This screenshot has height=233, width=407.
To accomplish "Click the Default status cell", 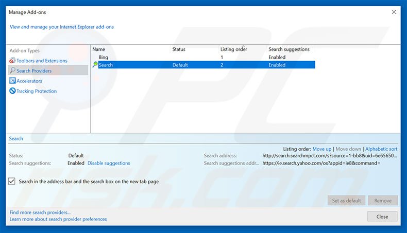I will coord(180,65).
